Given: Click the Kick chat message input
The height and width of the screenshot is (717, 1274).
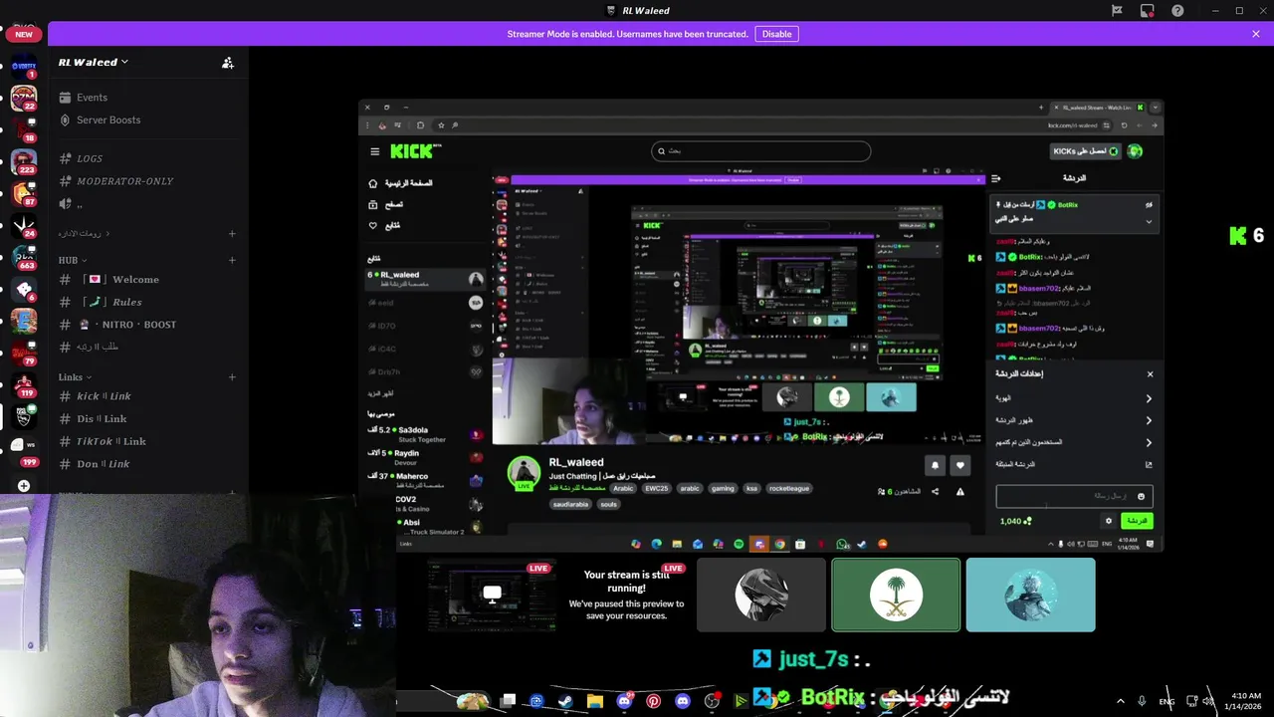Looking at the screenshot, I should (1073, 496).
